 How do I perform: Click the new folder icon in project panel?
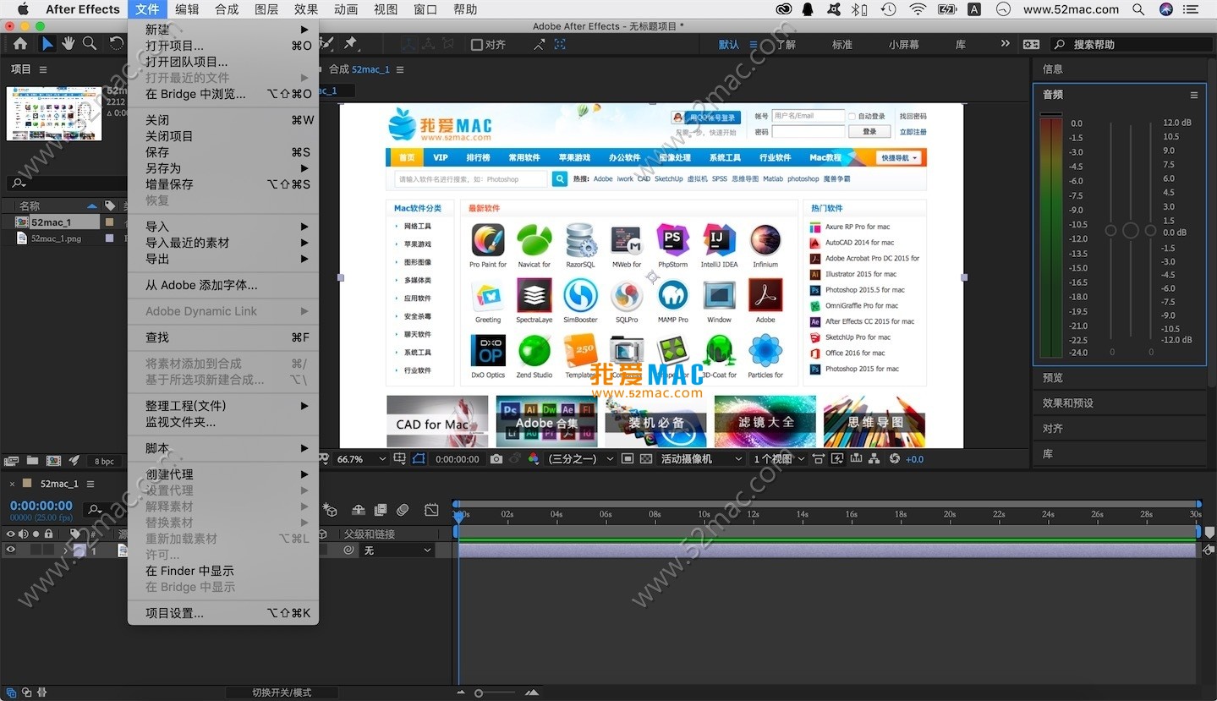(32, 461)
